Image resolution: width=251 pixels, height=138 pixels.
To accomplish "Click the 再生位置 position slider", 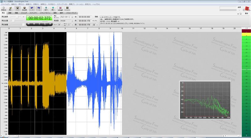I will (17, 21).
